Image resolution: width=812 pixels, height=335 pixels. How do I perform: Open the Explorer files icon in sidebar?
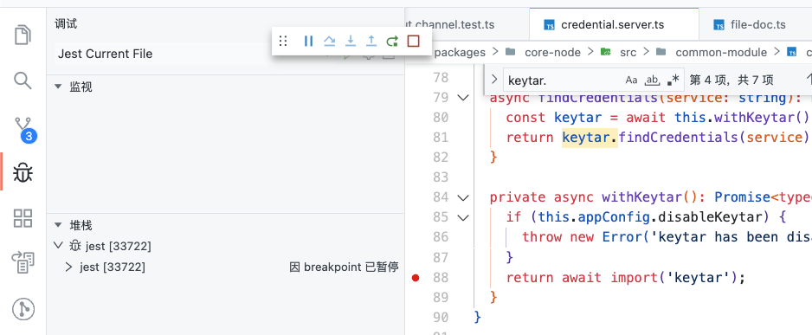coord(23,35)
